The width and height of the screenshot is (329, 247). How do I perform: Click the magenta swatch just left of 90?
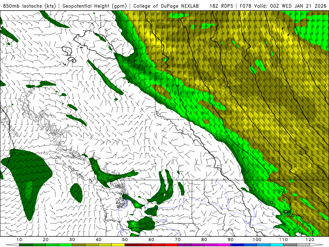(224, 245)
